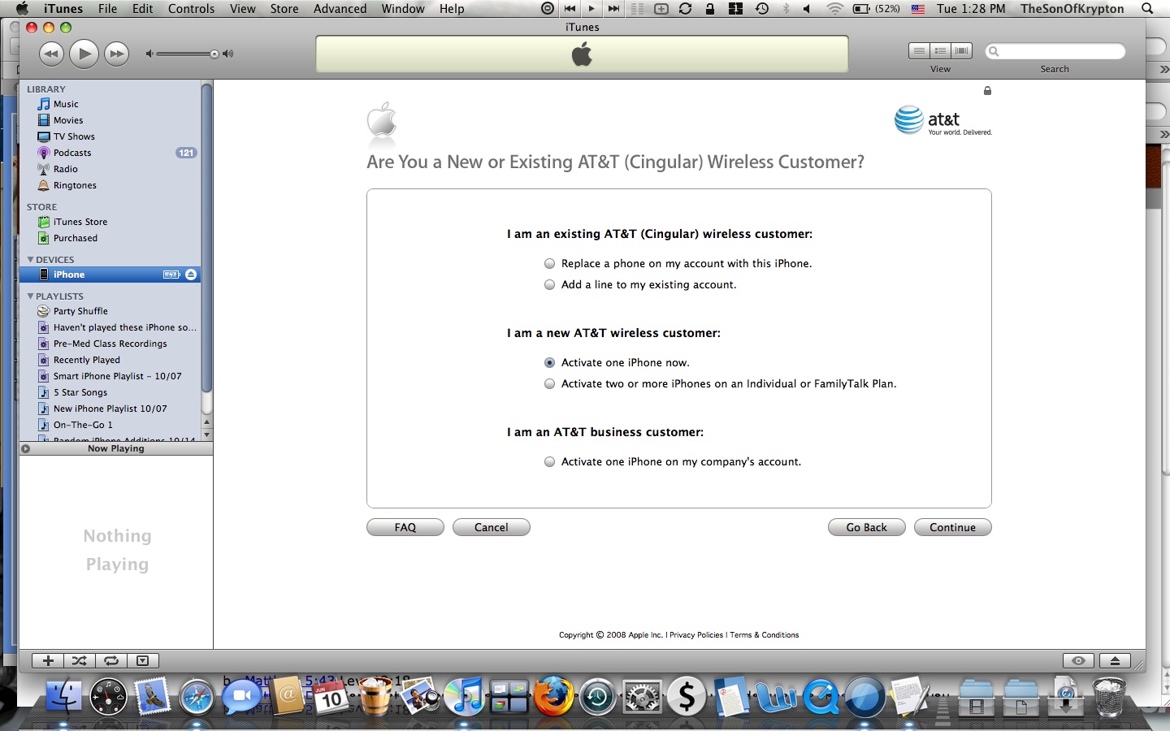Switch to grouped album view icon
Screen dimensions: 1170x731
pos(940,51)
